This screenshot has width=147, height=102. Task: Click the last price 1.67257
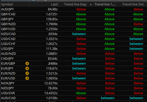click(52, 14)
